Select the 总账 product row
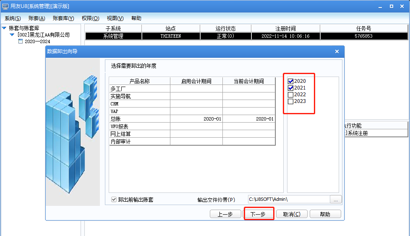The width and height of the screenshot is (410, 236). click(192, 119)
